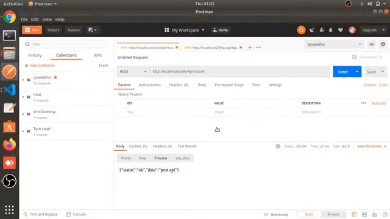
Task: Open the View menu
Action: tap(47, 19)
